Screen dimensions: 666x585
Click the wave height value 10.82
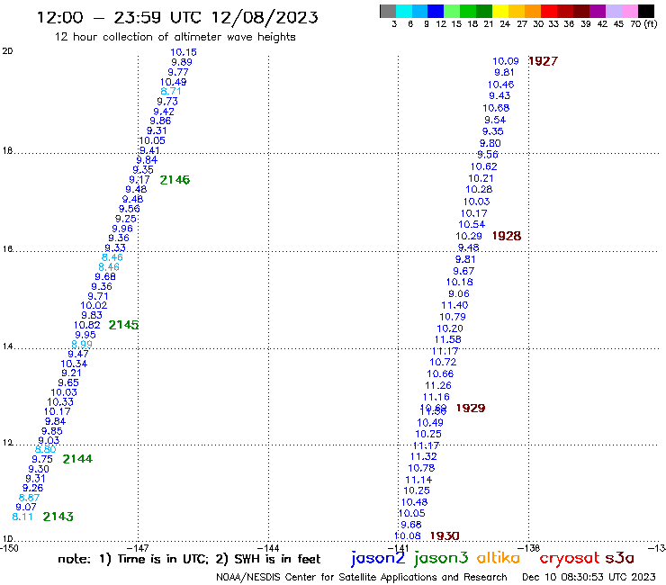pyautogui.click(x=87, y=325)
